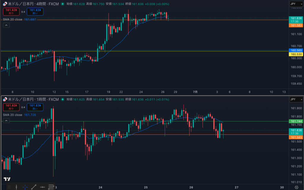
Task: Click the blue 160.565 price label
Action: tap(296, 50)
